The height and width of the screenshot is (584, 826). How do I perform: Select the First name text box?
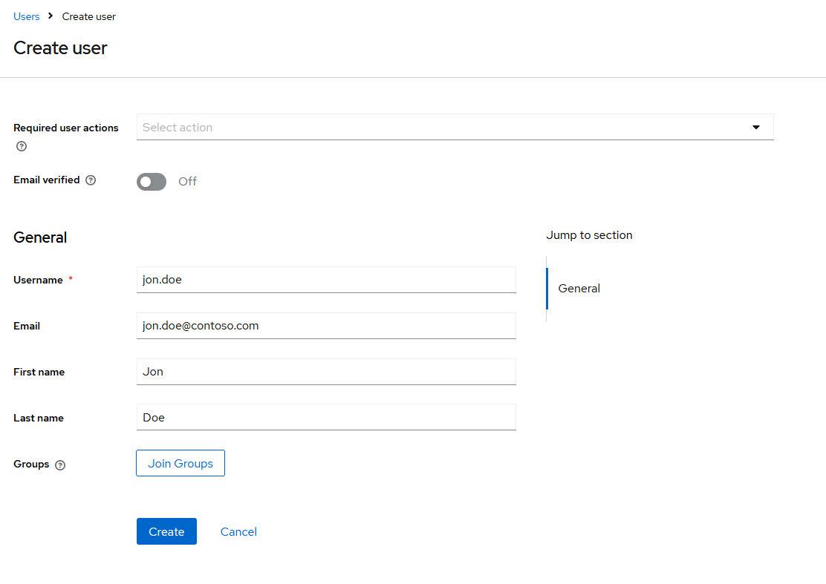326,372
